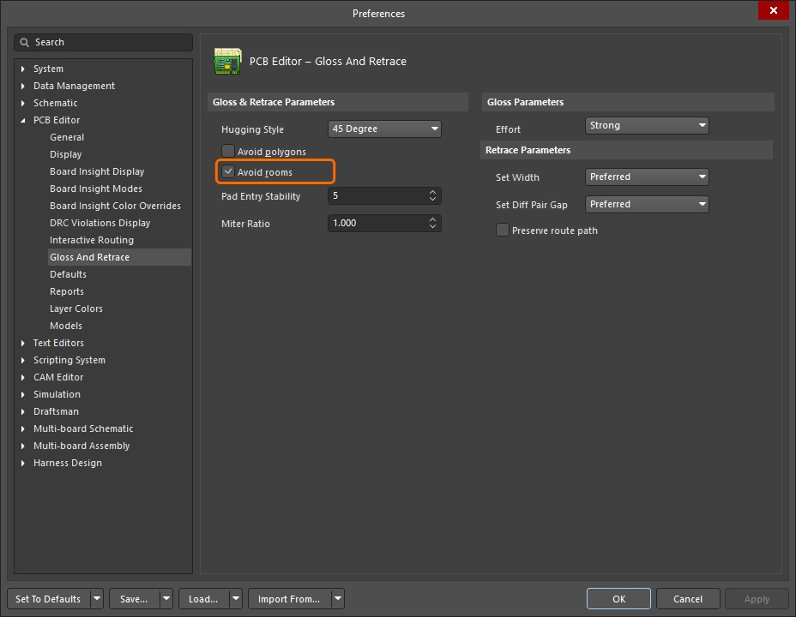796x617 pixels.
Task: Select the Interactive Routing settings page
Action: pos(91,240)
